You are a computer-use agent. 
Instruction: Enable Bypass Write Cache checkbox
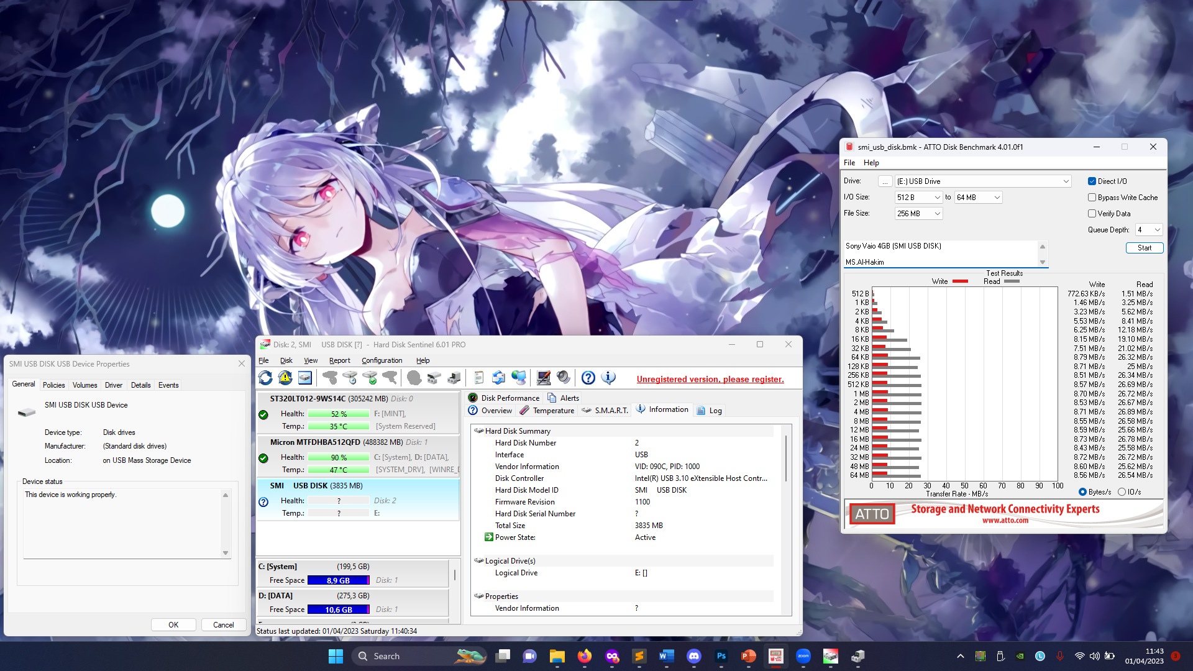pos(1092,198)
